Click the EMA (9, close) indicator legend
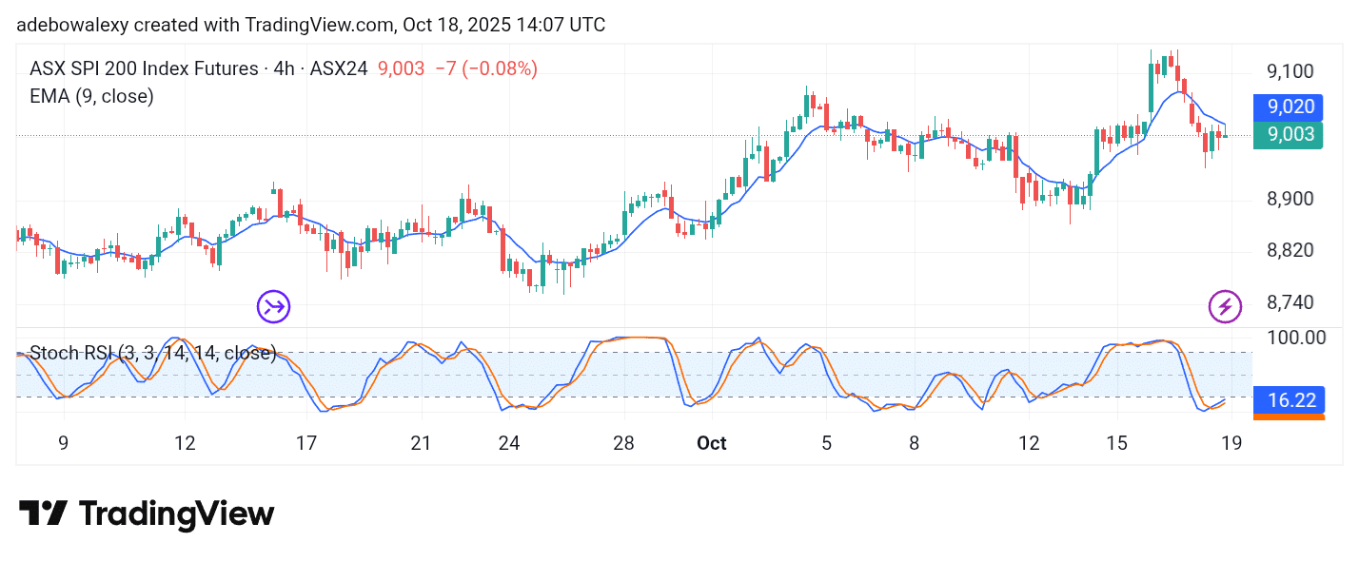Viewport: 1359px width, 562px height. 91,96
